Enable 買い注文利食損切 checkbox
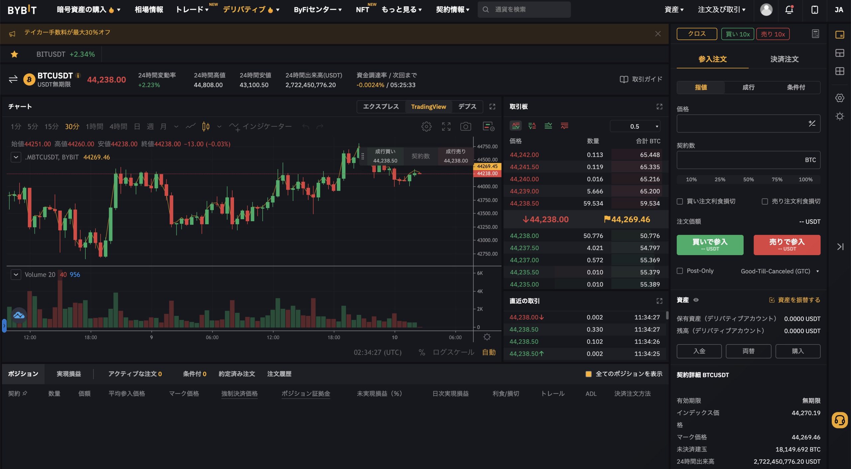Viewport: 851px width, 469px height. point(680,201)
